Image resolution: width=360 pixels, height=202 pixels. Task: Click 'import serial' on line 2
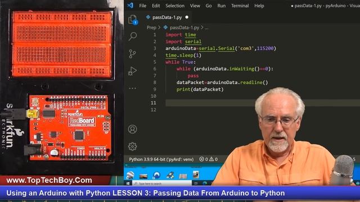[183, 42]
